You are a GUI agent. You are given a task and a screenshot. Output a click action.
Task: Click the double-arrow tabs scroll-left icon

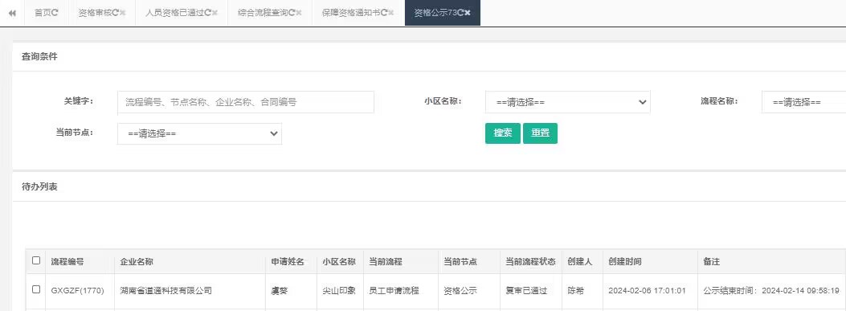point(12,13)
